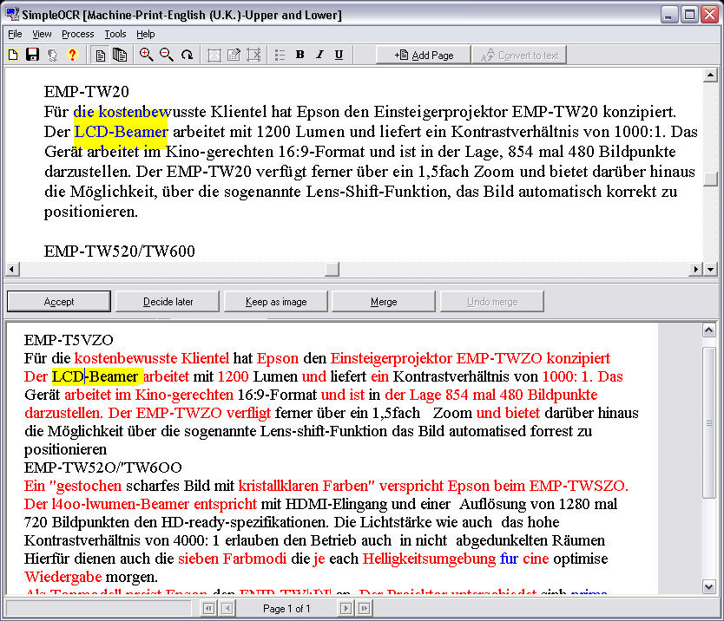Click red word 'Einsteigerprojektor' in text pane

click(392, 358)
